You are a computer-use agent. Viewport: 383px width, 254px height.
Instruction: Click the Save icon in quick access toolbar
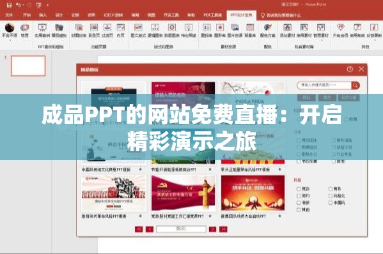pos(9,5)
